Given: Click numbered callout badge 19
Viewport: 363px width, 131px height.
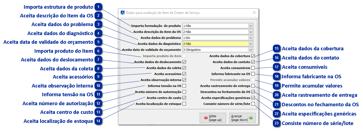Looking at the screenshot, I should click(277, 86).
